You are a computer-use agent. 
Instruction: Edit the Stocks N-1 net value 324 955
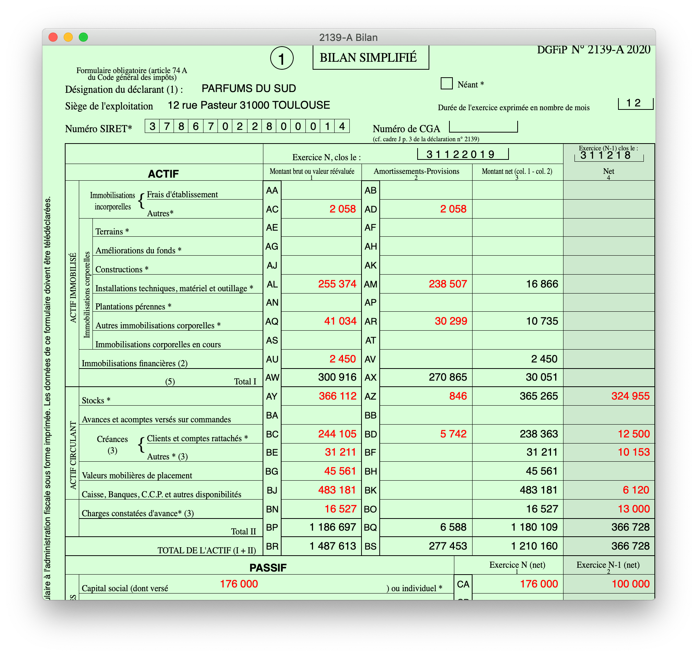click(609, 396)
